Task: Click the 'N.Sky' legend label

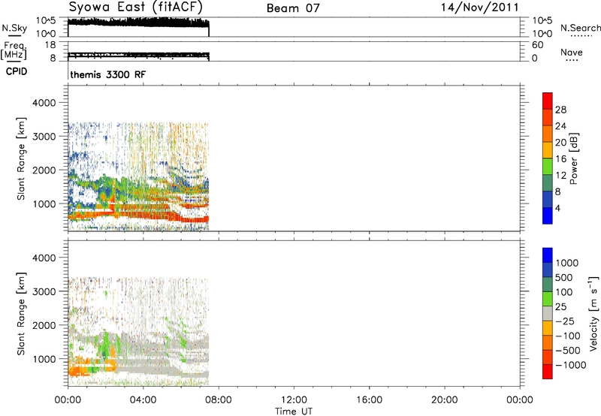Action: click(x=14, y=28)
